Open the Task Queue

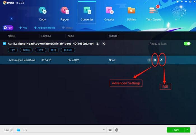(154, 13)
